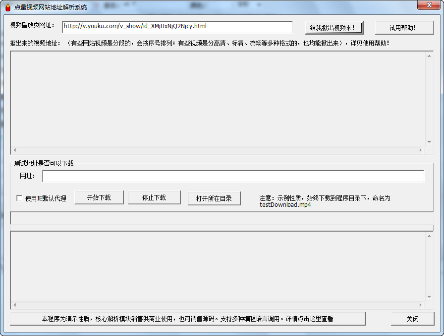The image size is (444, 336).
Task: Click the app icon in the title bar
Action: click(x=7, y=7)
